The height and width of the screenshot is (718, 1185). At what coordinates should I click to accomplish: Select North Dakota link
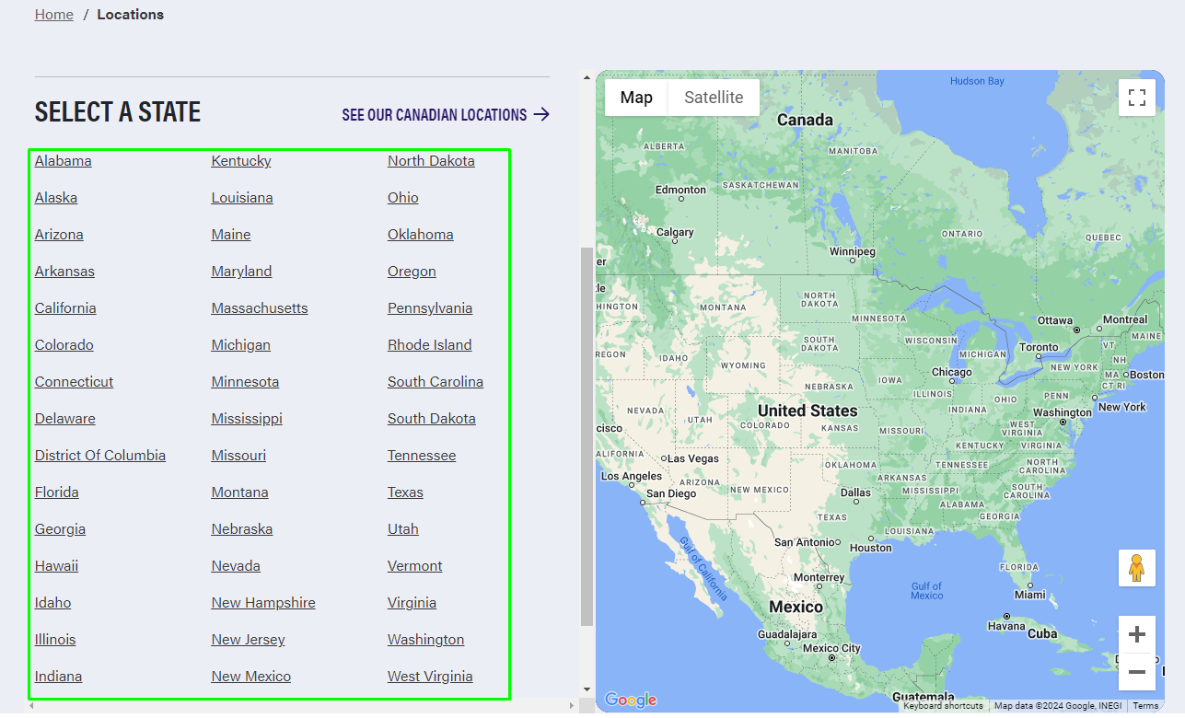(431, 161)
